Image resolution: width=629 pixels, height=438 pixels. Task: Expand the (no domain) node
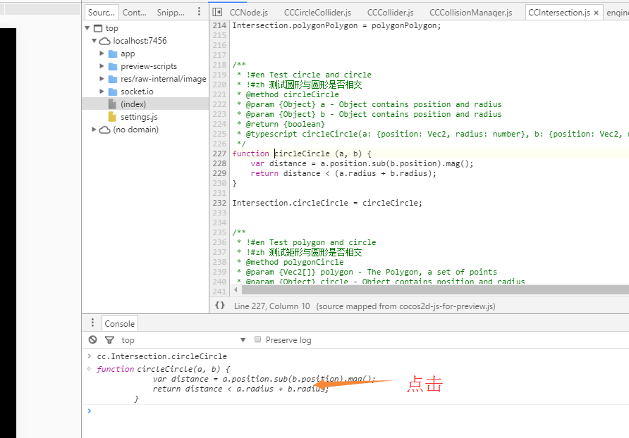point(94,129)
